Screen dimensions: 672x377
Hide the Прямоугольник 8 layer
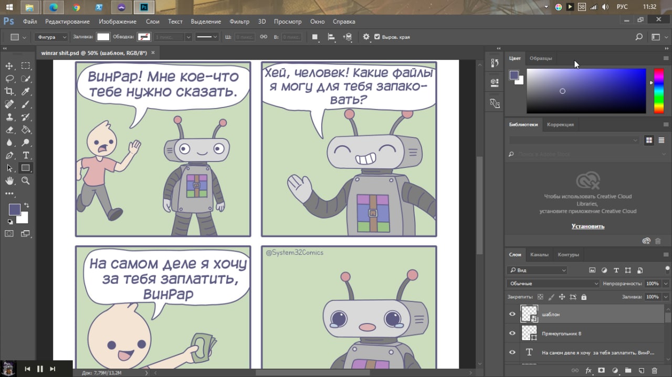point(512,333)
